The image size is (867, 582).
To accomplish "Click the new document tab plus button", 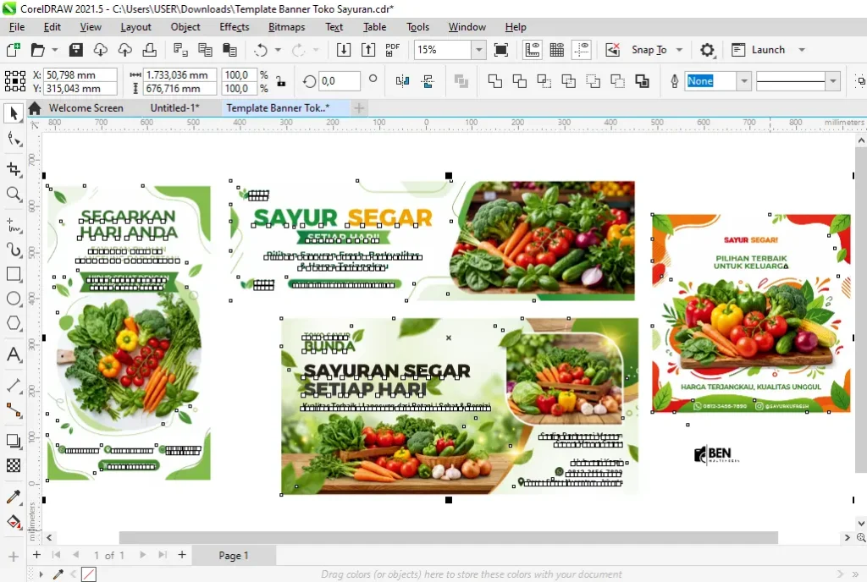I will [x=359, y=107].
